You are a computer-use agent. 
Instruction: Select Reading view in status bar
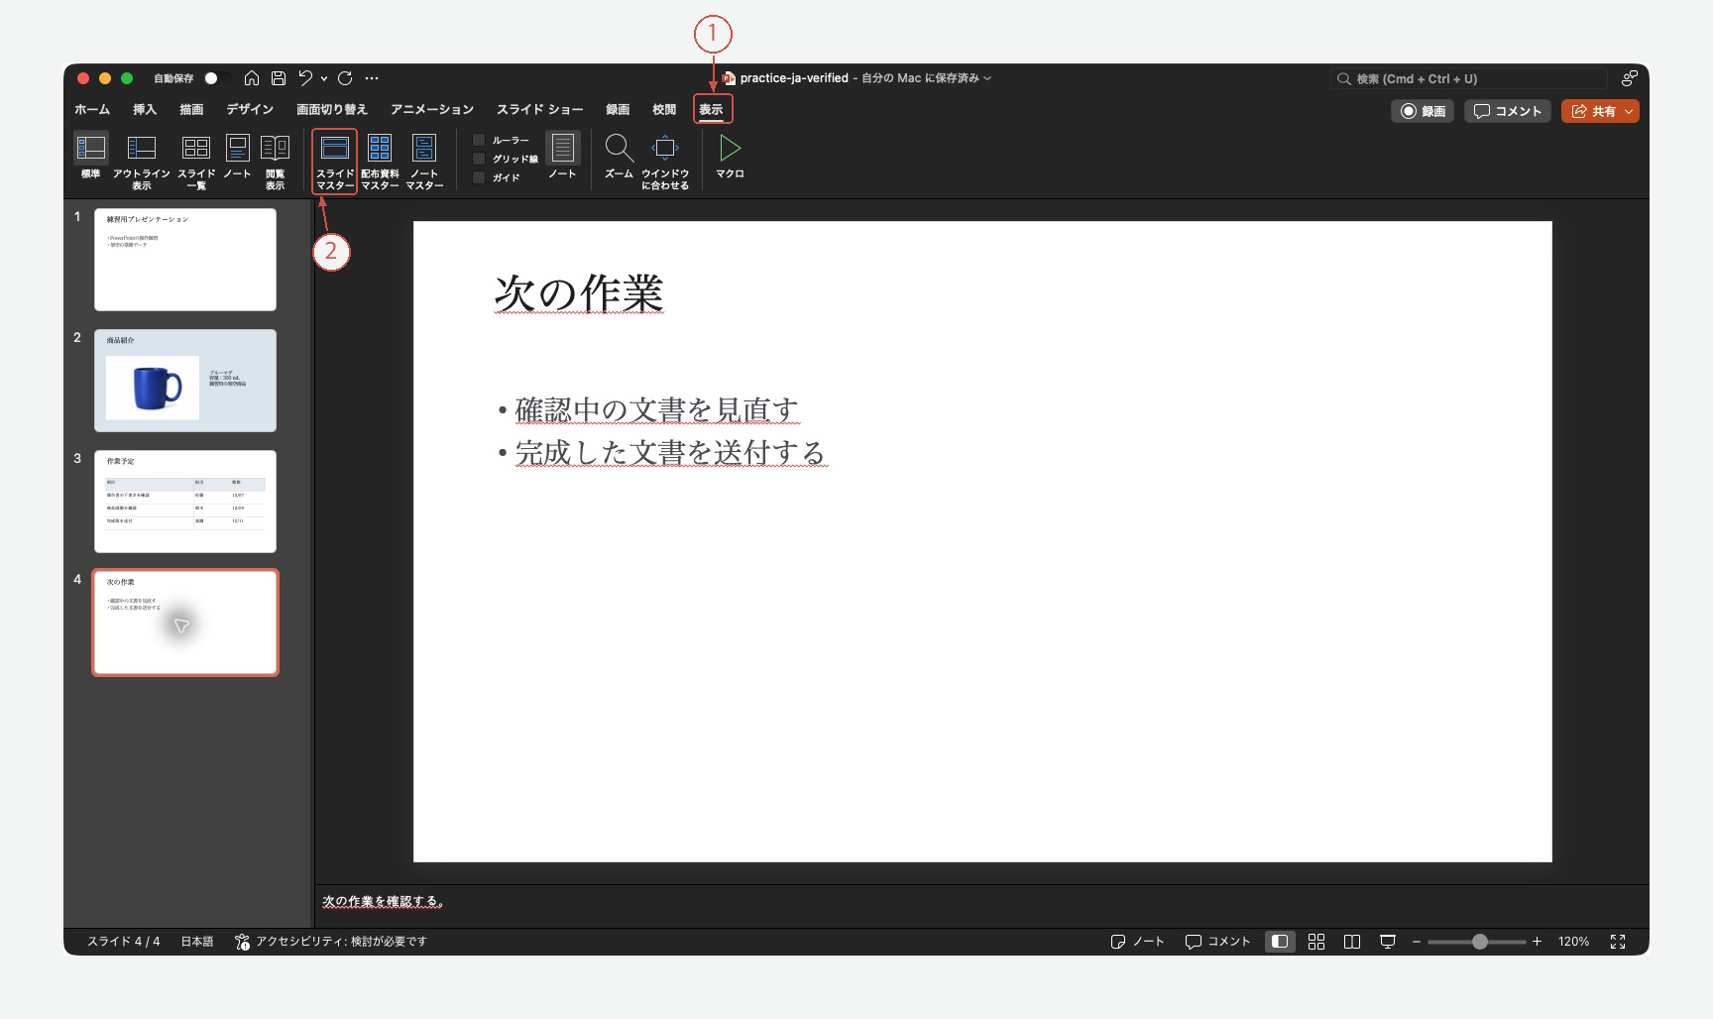[1352, 942]
